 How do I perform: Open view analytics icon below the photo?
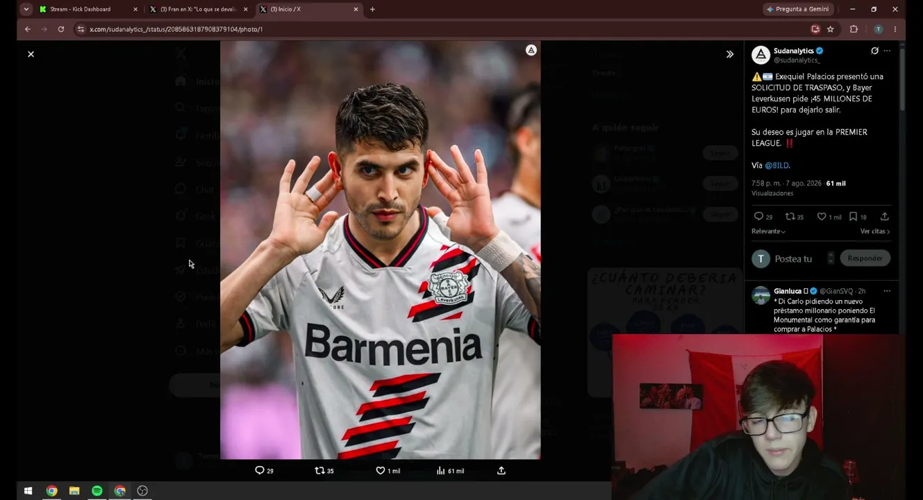(x=440, y=471)
